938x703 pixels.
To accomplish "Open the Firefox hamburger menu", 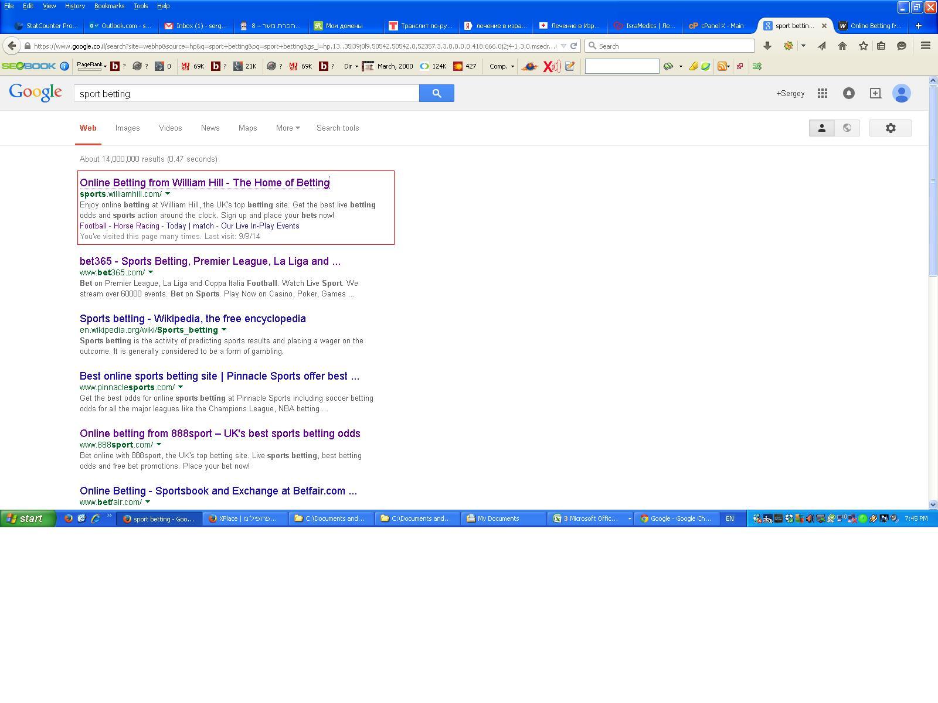I will tap(926, 46).
